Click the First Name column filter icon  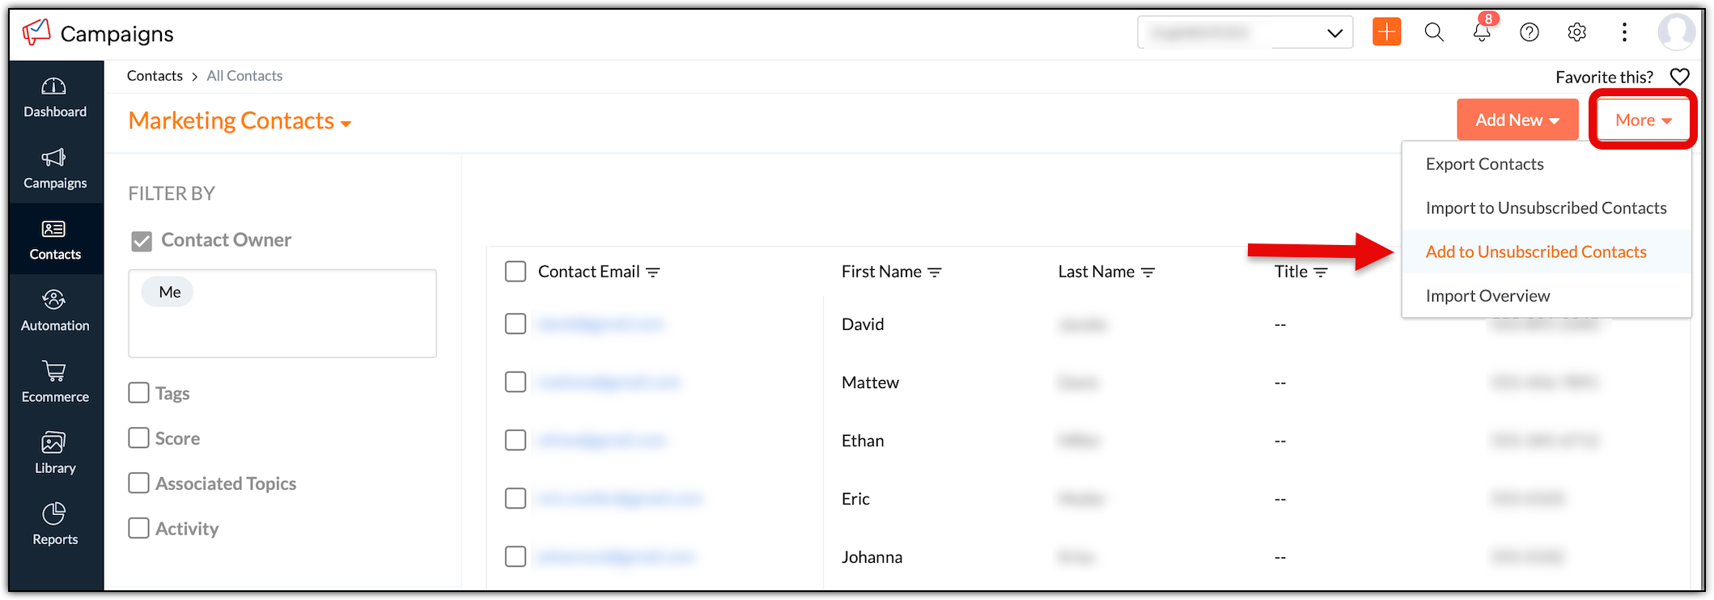[x=935, y=273]
